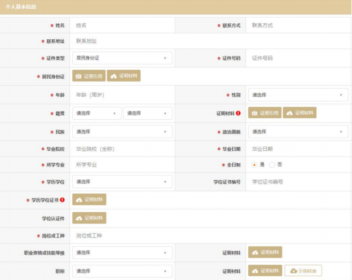This screenshot has height=280, width=352.
Task: Open the 性别 dropdown
Action: click(298, 95)
